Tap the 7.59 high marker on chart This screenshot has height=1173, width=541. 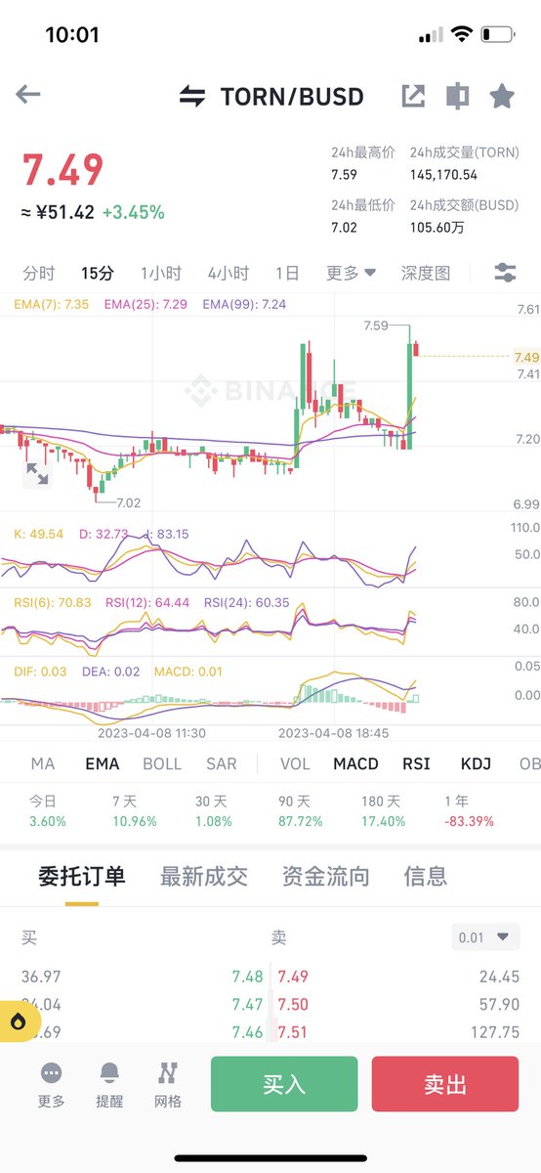point(375,326)
